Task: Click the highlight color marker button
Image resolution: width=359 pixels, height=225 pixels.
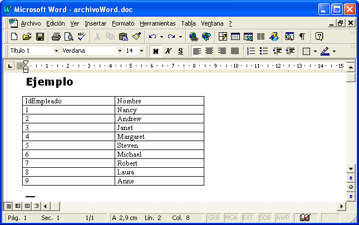Action: (x=326, y=51)
